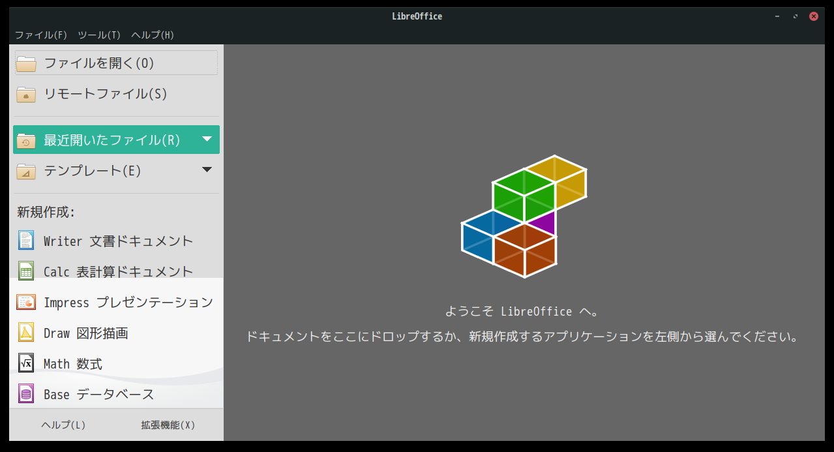Create a new Writer 文書ドキュメント
The height and width of the screenshot is (452, 834).
pos(116,241)
